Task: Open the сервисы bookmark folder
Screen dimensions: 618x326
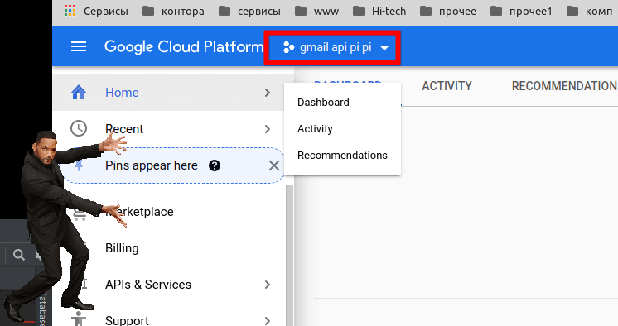Action: (249, 12)
